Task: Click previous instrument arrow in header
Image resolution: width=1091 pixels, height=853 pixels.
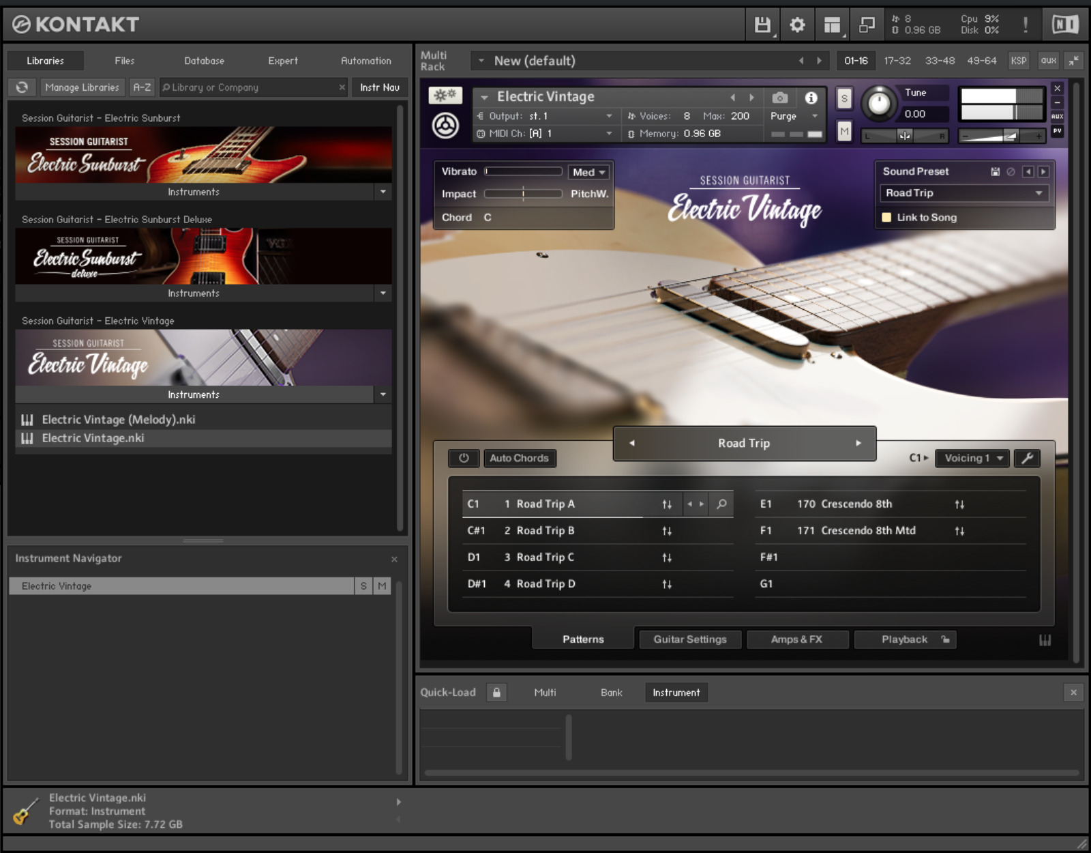Action: [x=733, y=98]
